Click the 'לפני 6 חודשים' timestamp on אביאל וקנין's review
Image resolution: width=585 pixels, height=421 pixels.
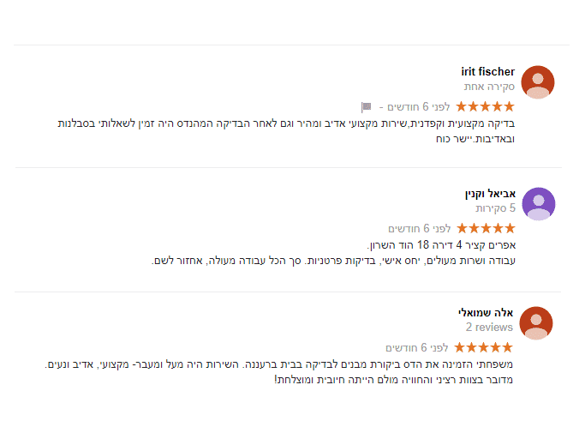[x=420, y=229]
